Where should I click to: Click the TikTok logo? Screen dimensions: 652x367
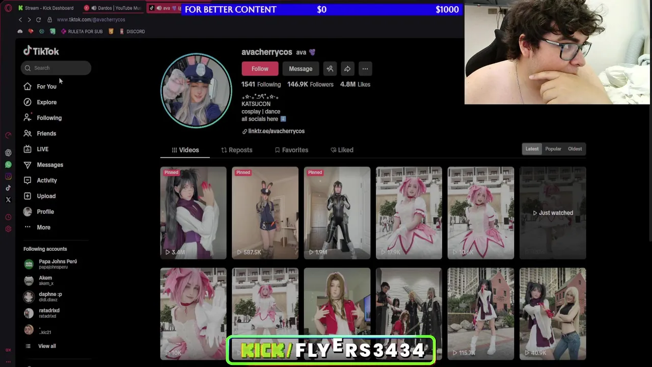pos(41,51)
